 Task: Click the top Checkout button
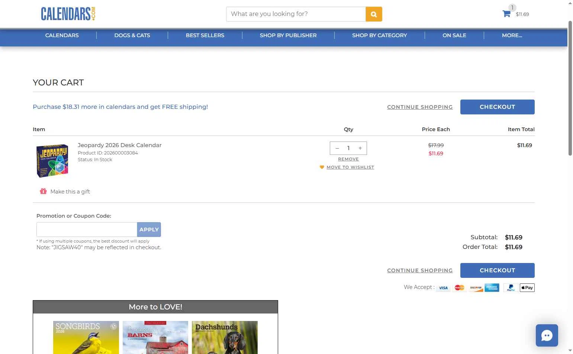(x=498, y=107)
